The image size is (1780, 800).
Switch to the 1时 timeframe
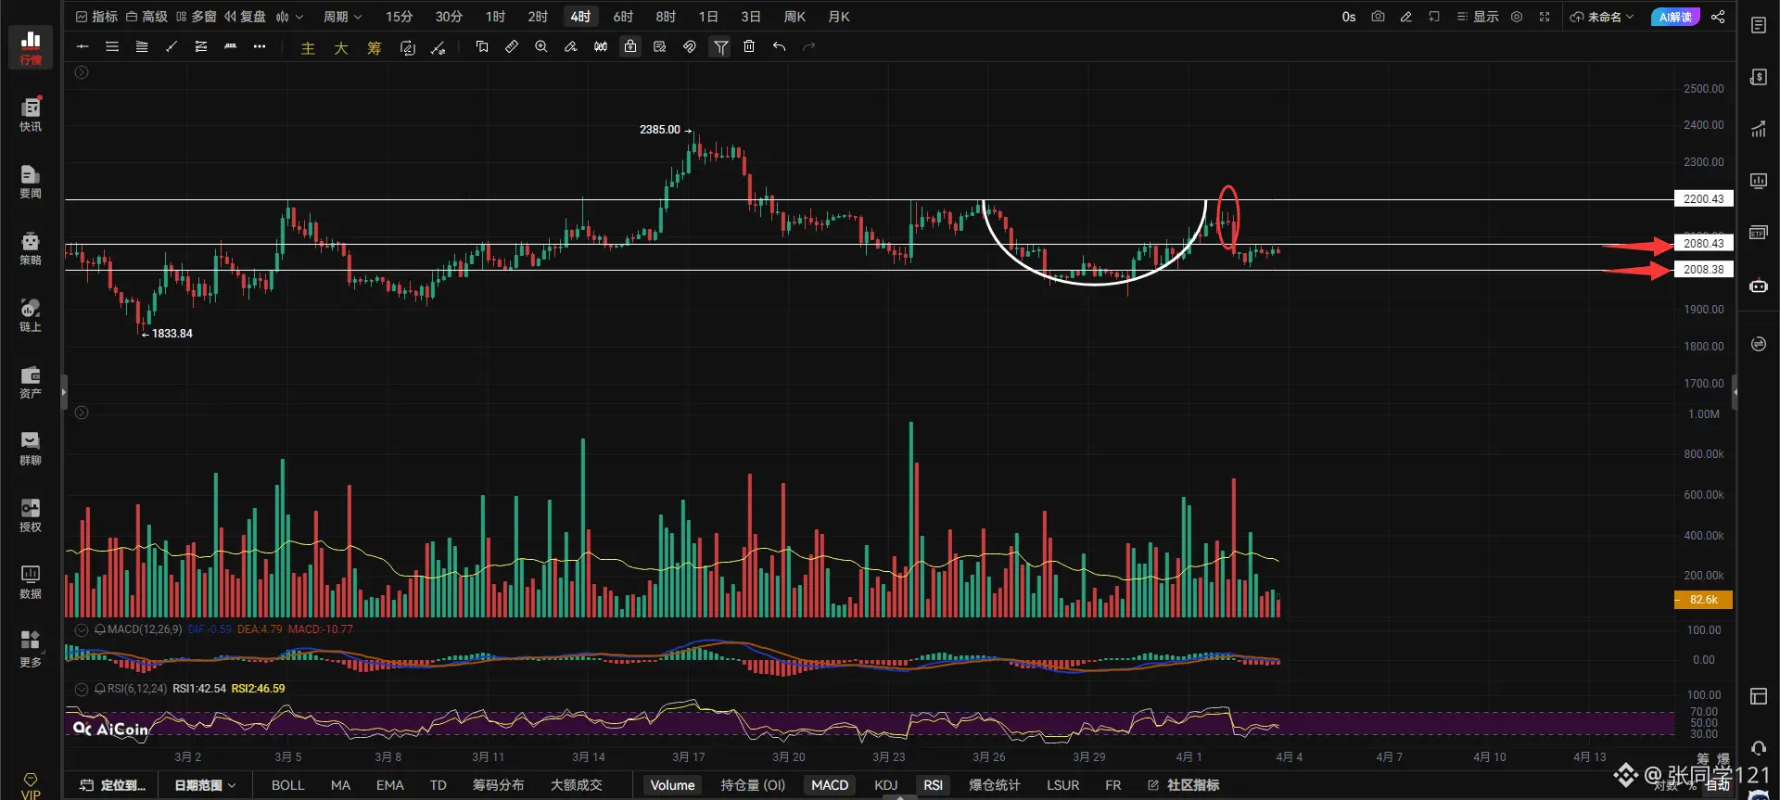(x=495, y=17)
